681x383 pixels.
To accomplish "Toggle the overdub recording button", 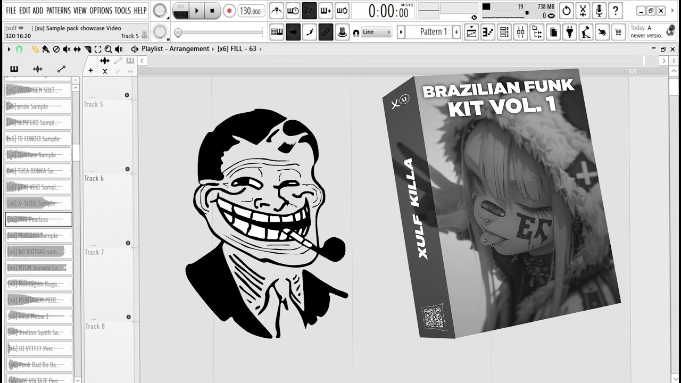I will 326,11.
